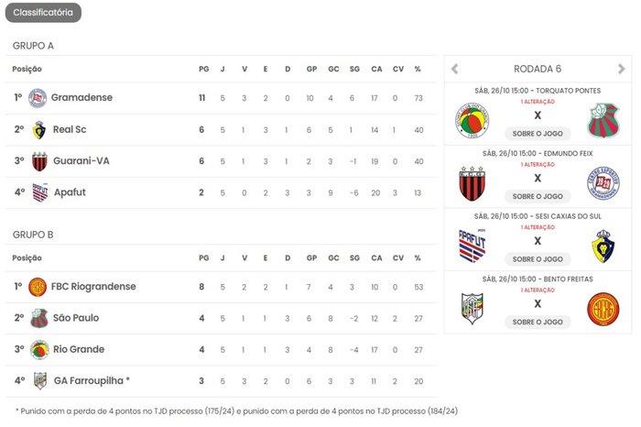The width and height of the screenshot is (641, 427).
Task: Click São Paulo crest in Grupo B
Action: [x=39, y=318]
